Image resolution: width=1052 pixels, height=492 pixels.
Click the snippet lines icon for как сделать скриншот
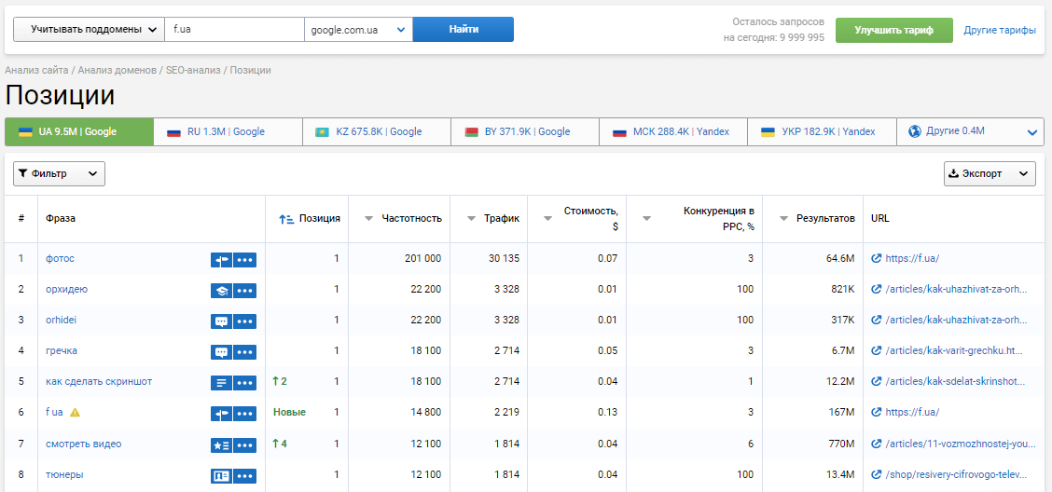(x=221, y=383)
